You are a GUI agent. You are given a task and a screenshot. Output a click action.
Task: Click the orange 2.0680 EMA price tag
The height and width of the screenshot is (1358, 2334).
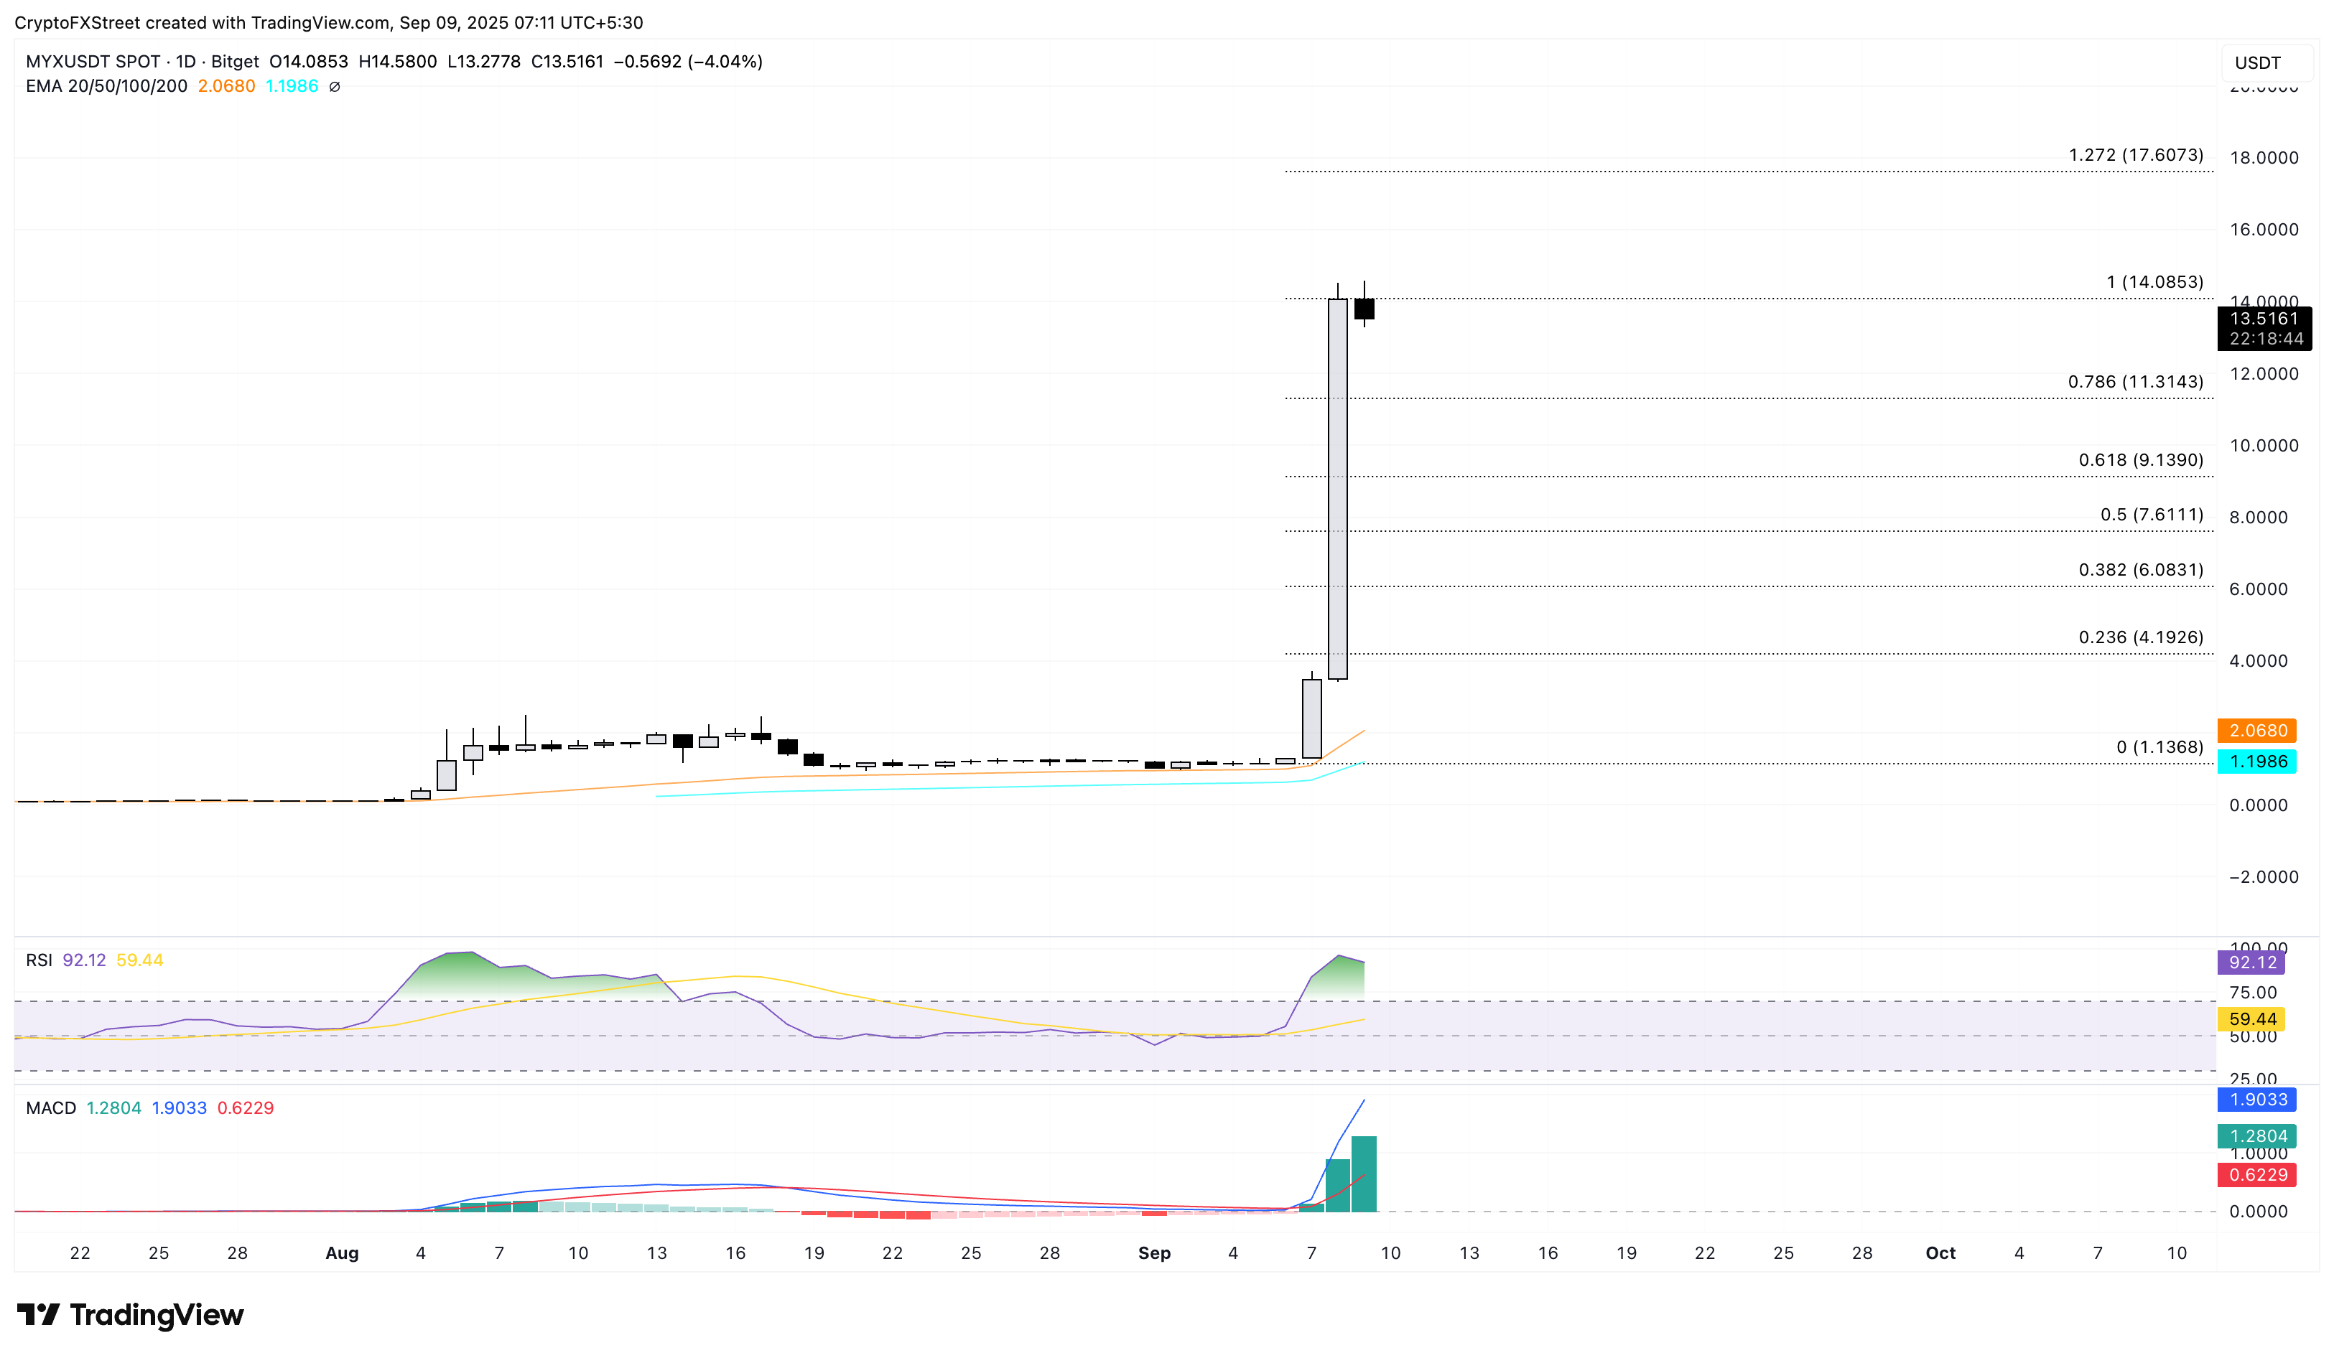pos(2257,731)
